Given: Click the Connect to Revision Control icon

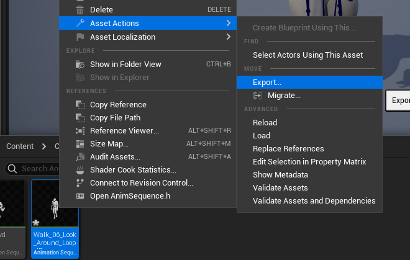Looking at the screenshot, I should click(80, 182).
